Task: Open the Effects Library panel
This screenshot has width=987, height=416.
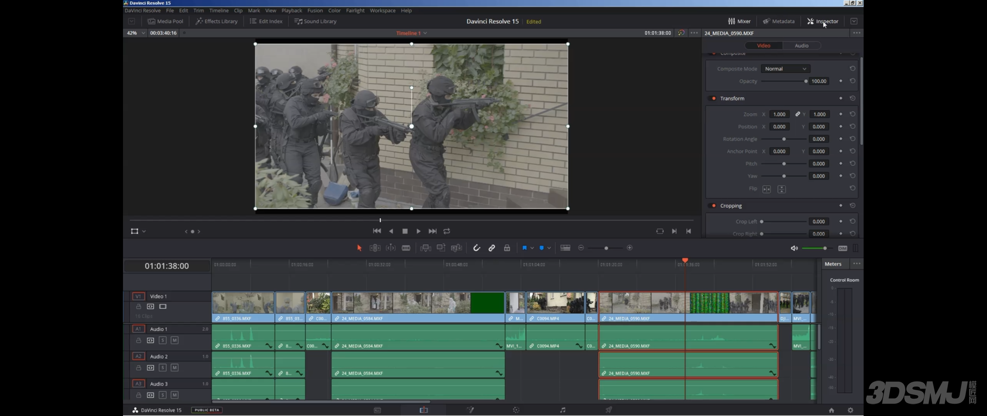Action: pos(216,21)
